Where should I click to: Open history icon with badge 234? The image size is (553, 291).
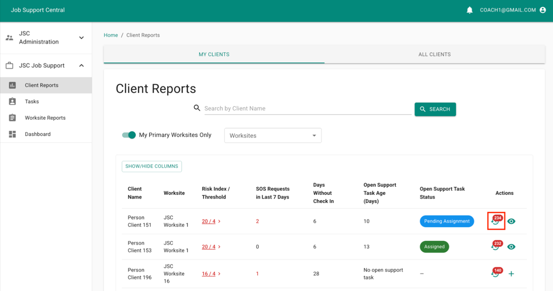(496, 221)
